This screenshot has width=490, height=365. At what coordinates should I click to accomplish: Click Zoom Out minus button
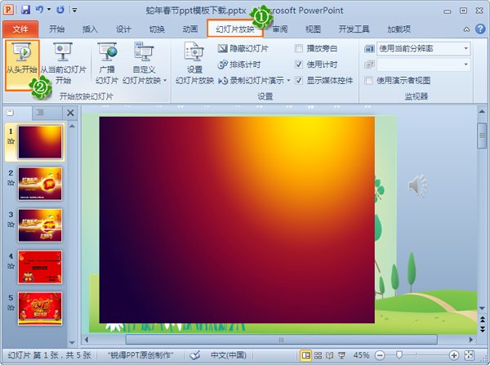(380, 355)
